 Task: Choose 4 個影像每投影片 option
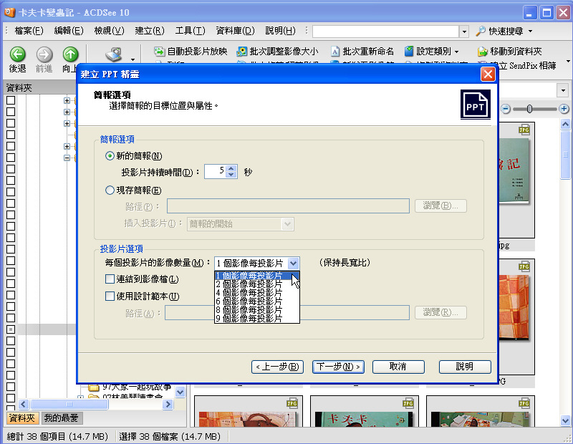click(257, 293)
